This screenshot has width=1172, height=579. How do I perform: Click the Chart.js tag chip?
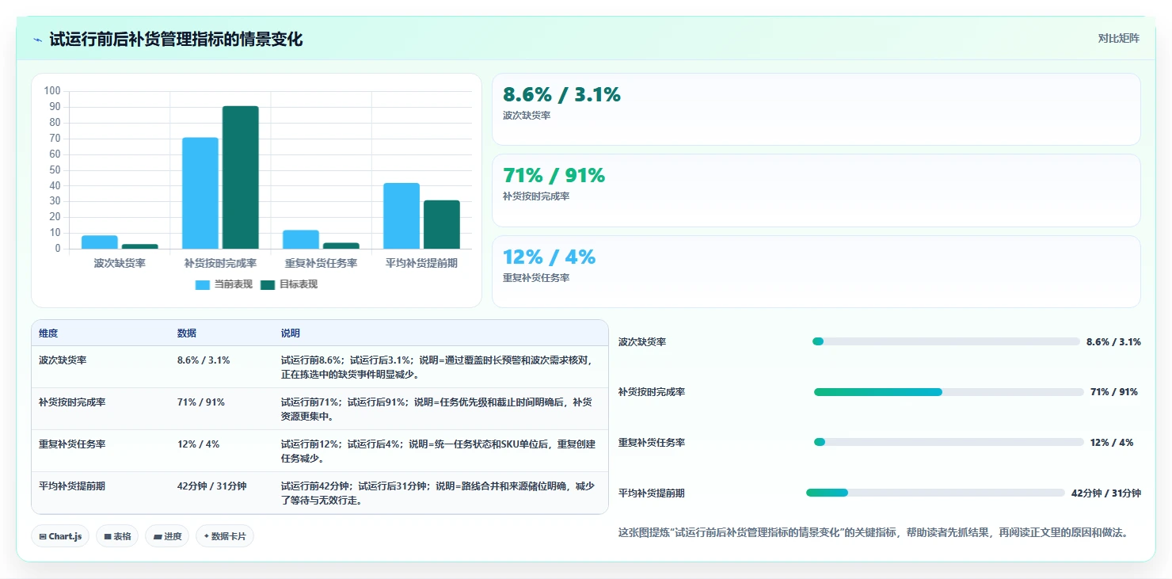click(x=60, y=536)
